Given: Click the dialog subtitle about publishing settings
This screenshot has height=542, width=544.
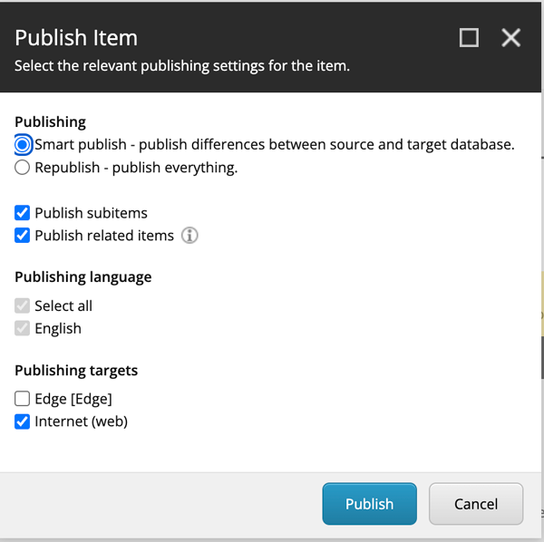Looking at the screenshot, I should [x=181, y=66].
